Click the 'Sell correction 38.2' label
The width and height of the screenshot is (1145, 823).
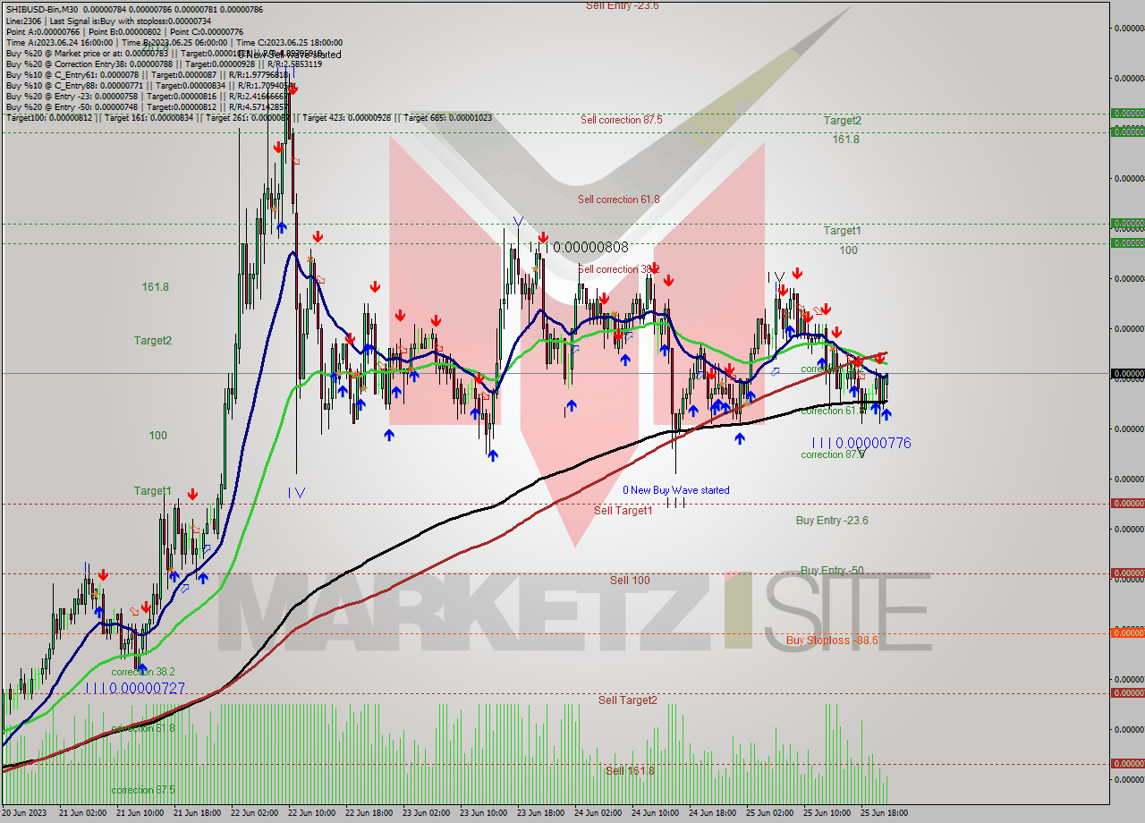click(x=619, y=269)
